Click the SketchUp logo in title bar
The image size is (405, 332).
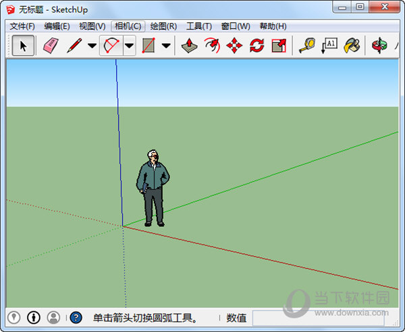pos(11,10)
